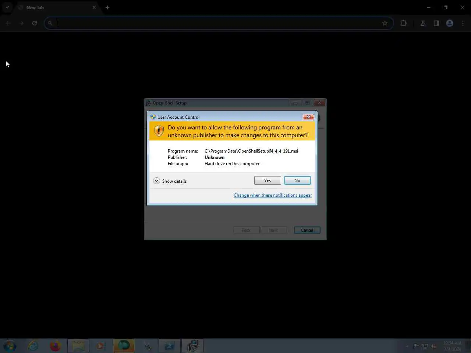471x353 pixels.
Task: Click the Action Center flag tray icon
Action: point(416,346)
